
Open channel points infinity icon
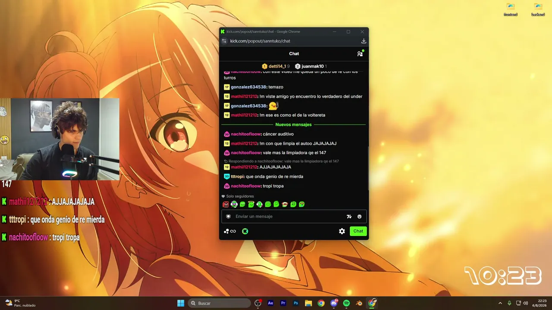[x=230, y=231]
